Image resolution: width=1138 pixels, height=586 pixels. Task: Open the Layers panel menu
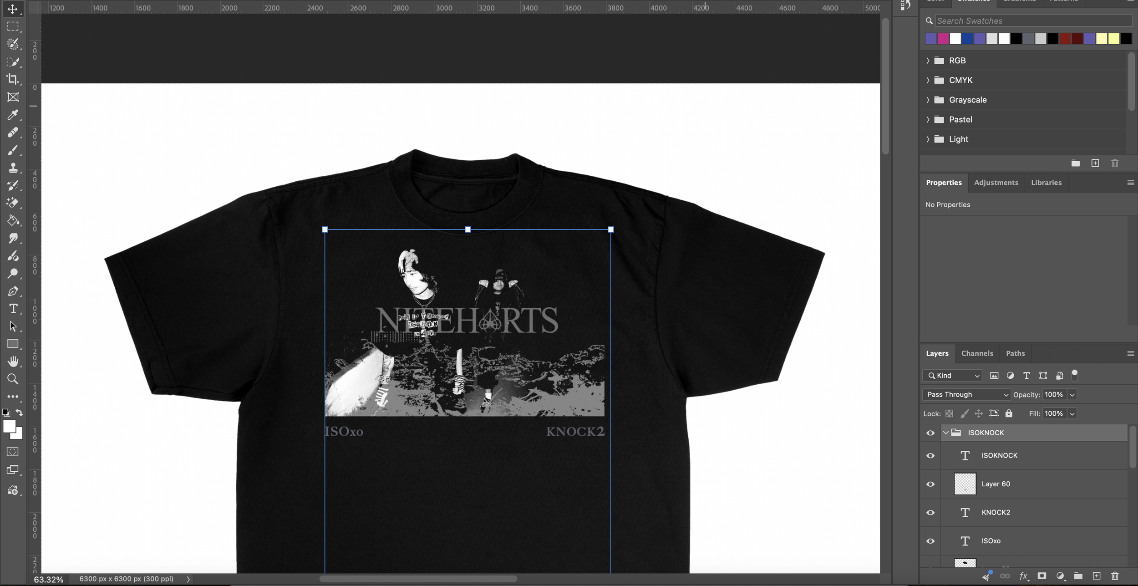coord(1130,353)
